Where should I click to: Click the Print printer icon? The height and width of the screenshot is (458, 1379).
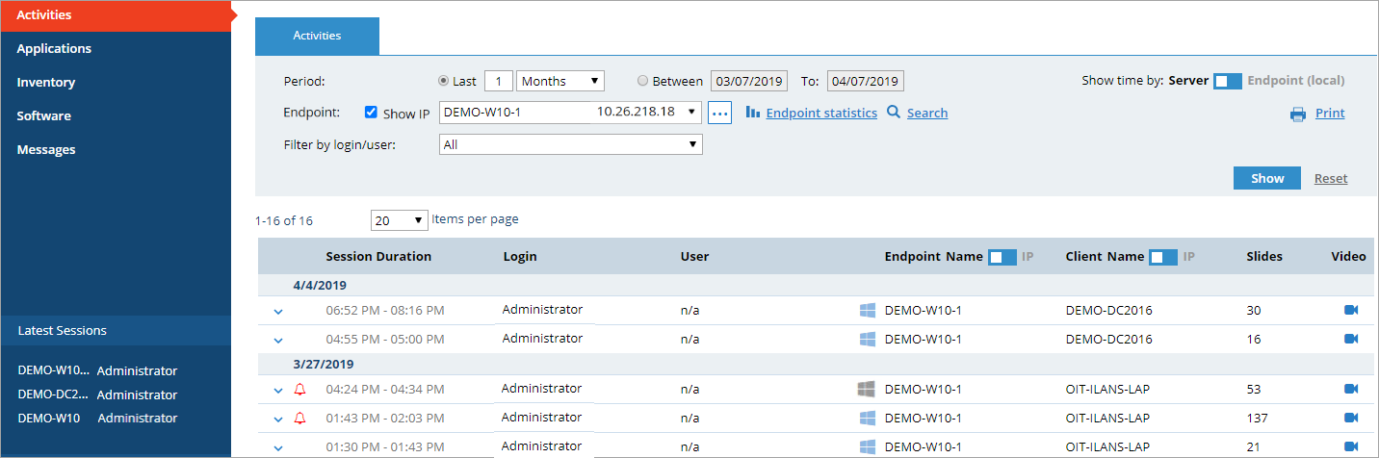(x=1298, y=114)
